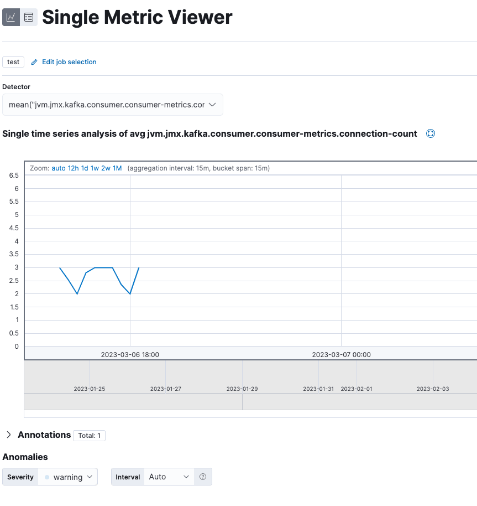Select the 2w zoom option
477x506 pixels.
point(105,168)
